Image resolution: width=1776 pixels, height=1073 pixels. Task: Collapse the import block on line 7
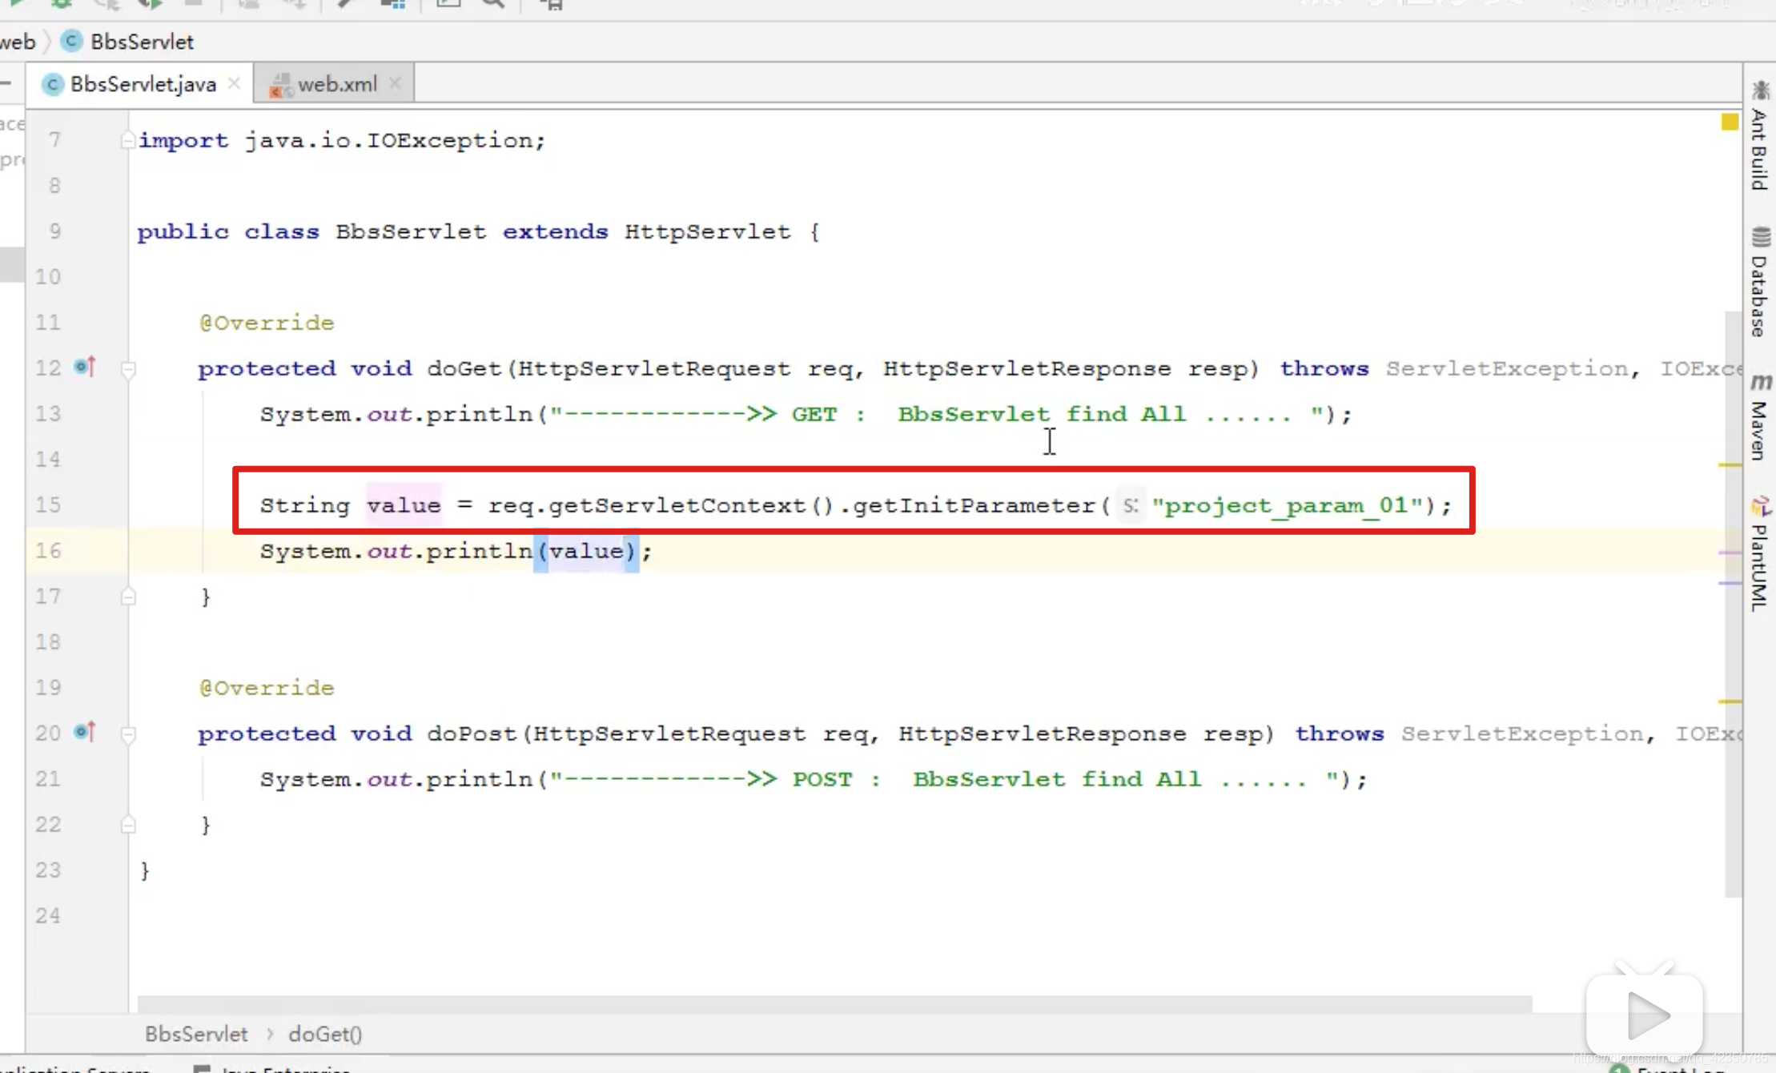(x=128, y=140)
